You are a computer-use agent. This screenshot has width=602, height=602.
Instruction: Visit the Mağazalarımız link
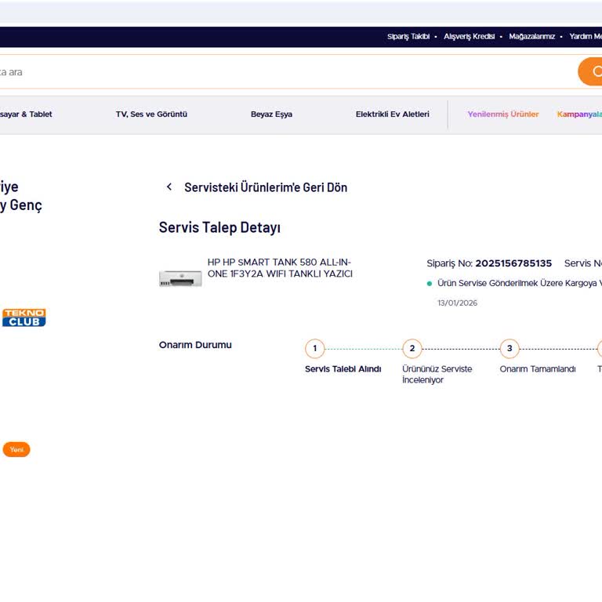point(531,37)
